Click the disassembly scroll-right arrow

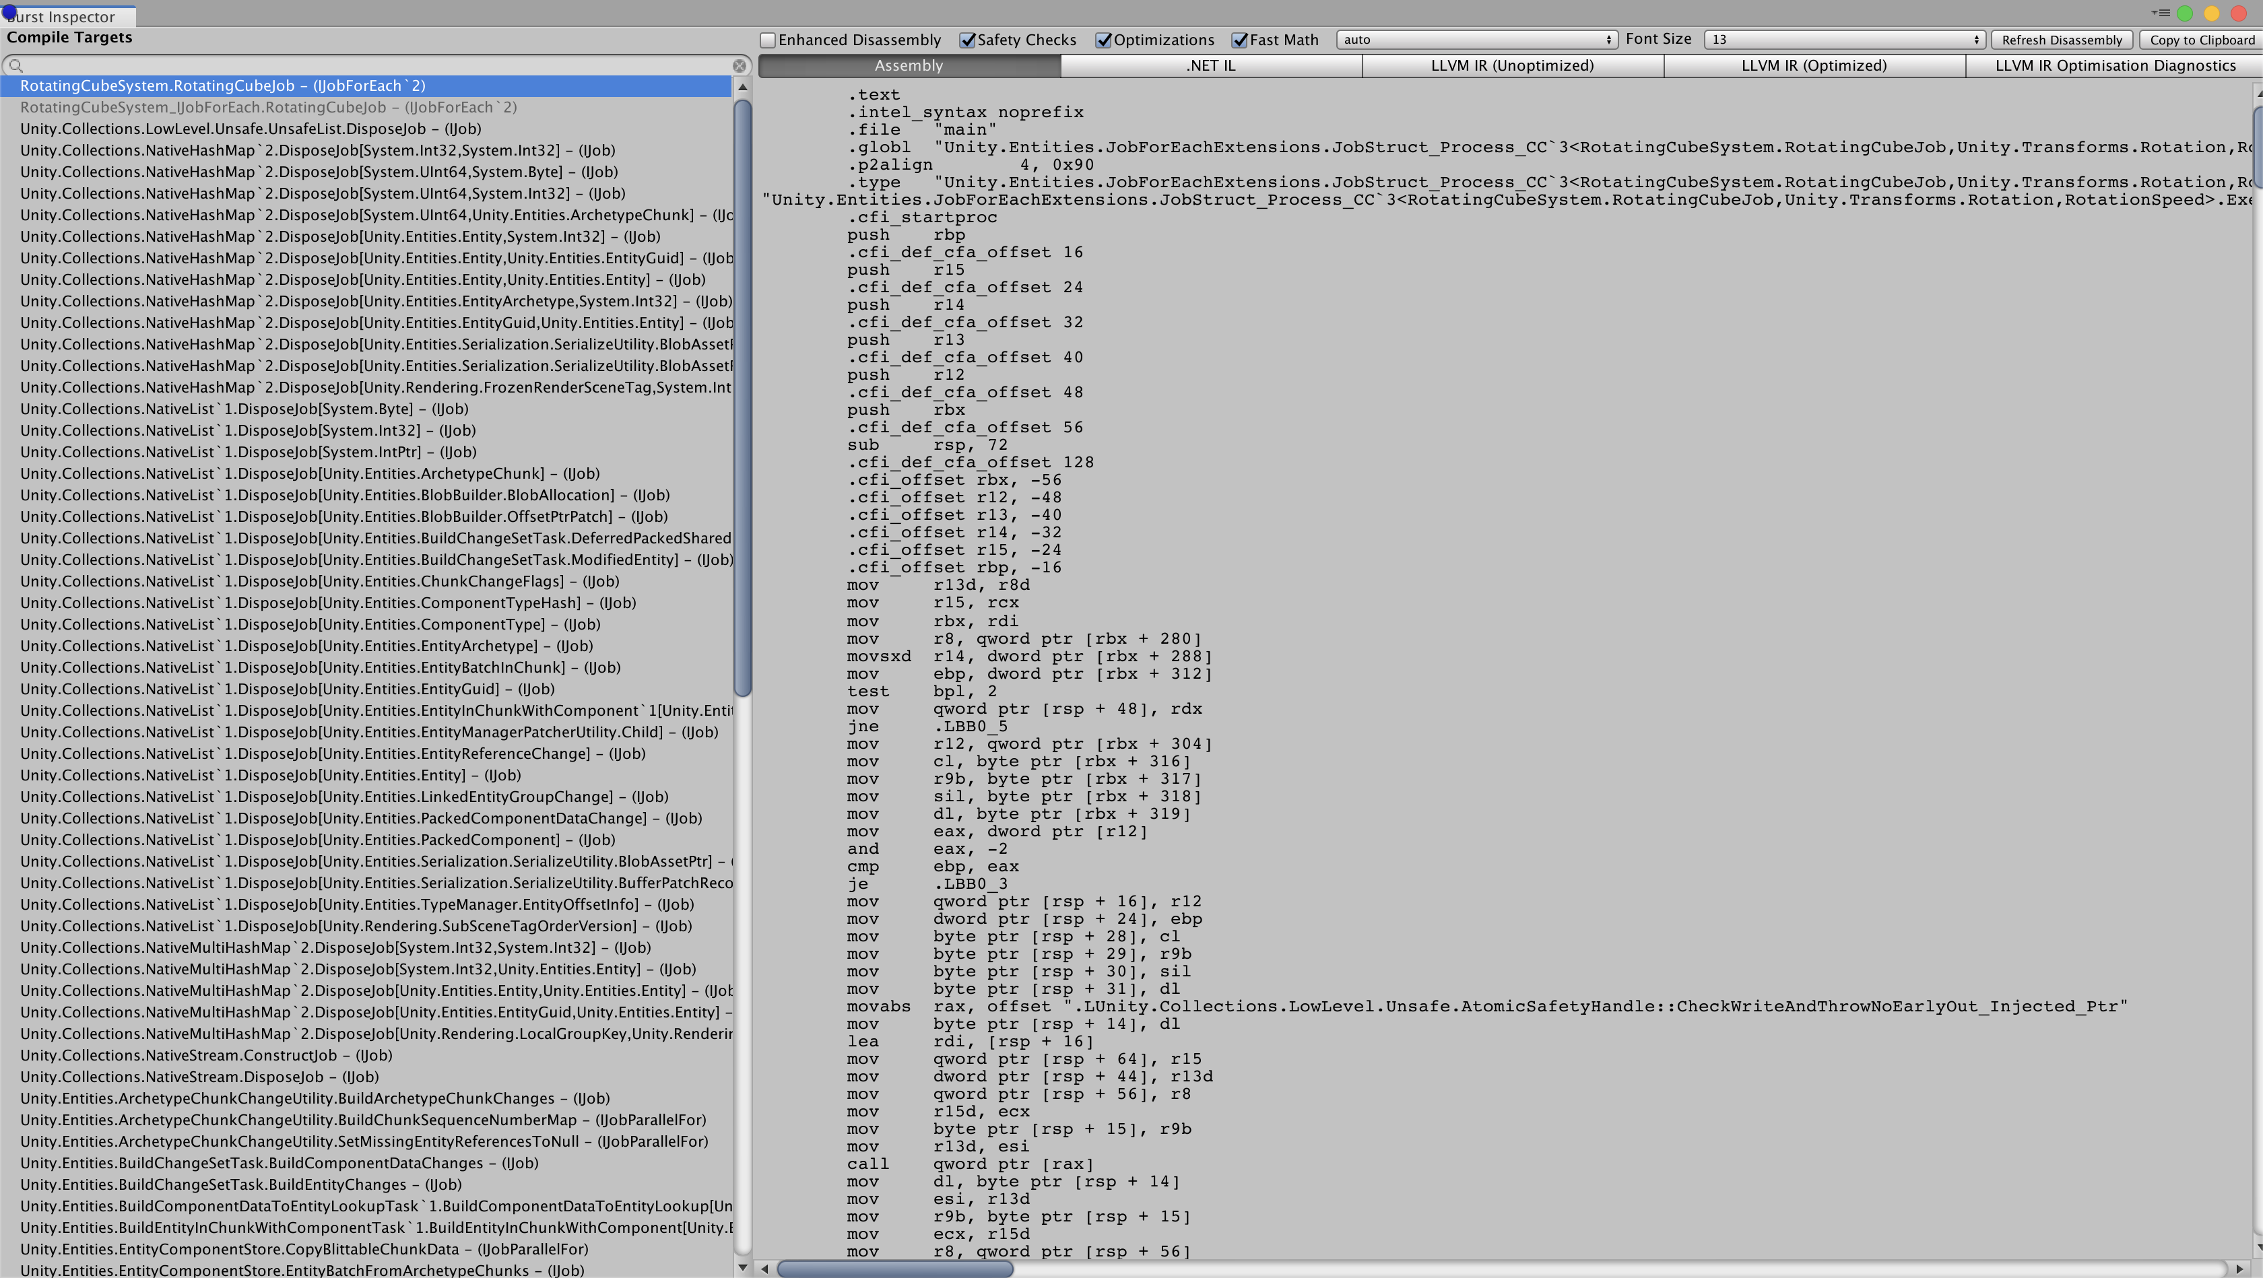(2239, 1269)
